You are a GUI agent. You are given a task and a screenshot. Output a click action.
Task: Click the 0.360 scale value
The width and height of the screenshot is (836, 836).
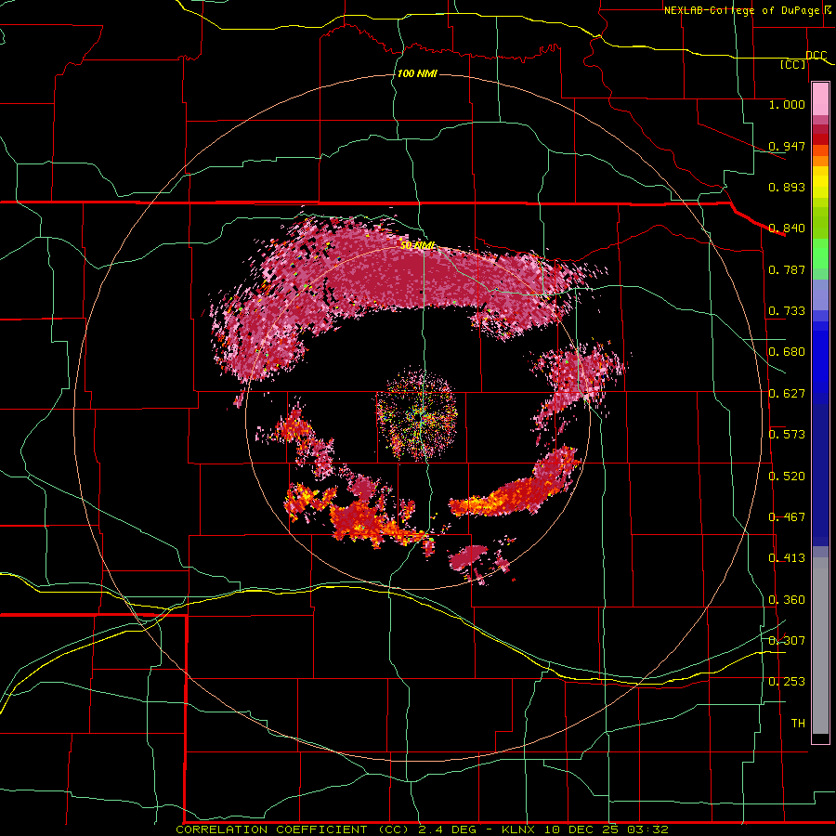click(x=787, y=600)
